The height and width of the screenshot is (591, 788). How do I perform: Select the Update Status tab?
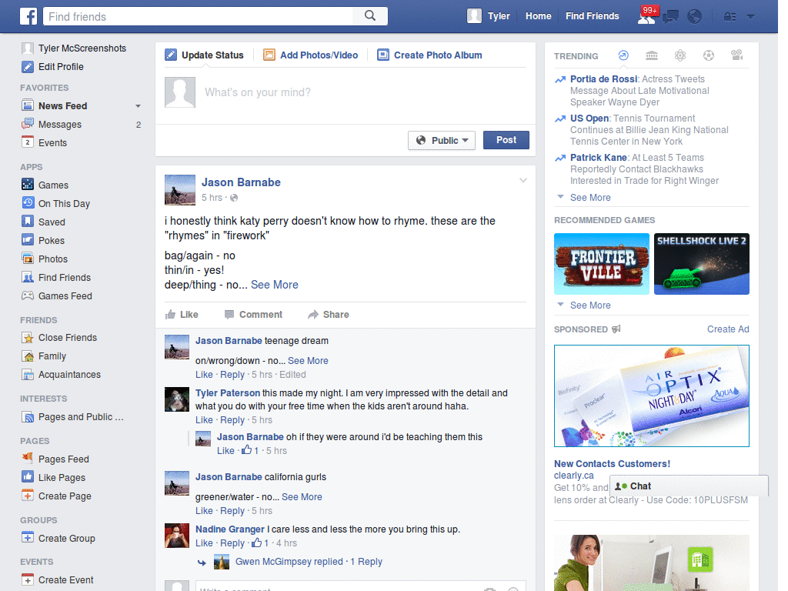point(205,55)
